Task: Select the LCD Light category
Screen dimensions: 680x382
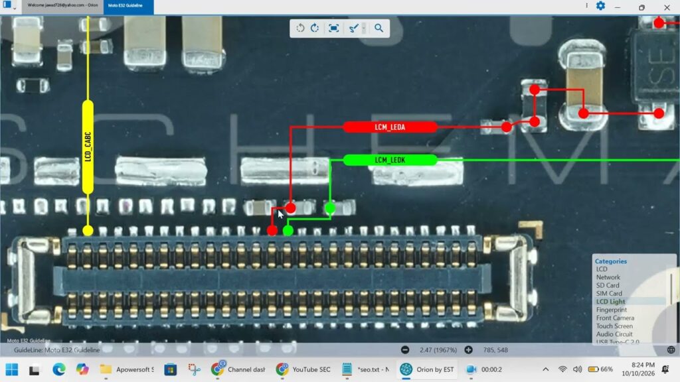Action: [x=611, y=302]
